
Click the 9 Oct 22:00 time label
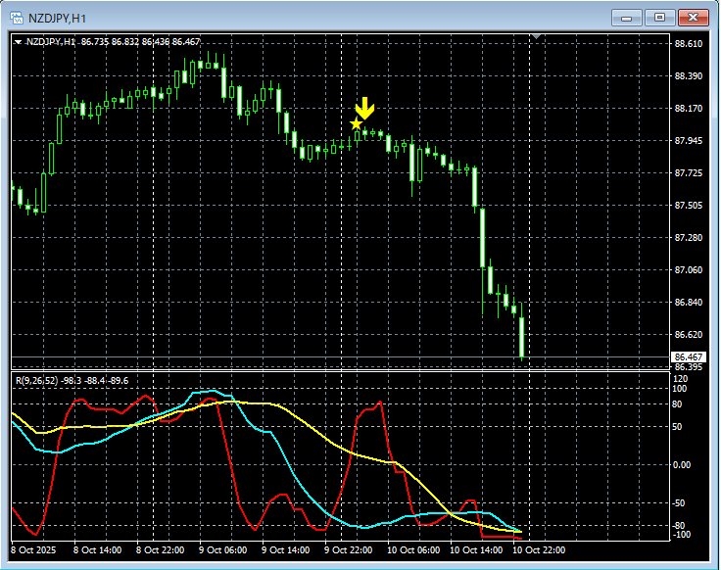click(x=350, y=550)
